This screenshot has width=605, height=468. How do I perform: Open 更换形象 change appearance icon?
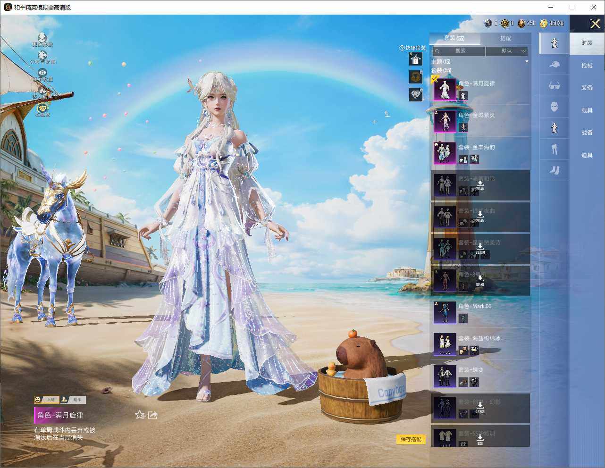pyautogui.click(x=42, y=39)
